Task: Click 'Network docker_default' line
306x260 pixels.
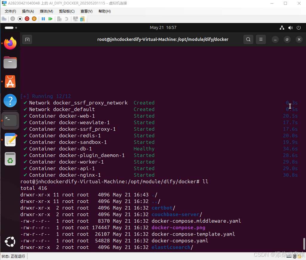Action: coord(62,109)
